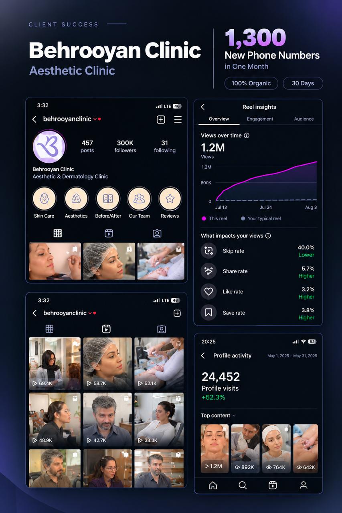Viewport: 342px width, 513px height.
Task: Tap the Skip rate icon
Action: [x=208, y=250]
